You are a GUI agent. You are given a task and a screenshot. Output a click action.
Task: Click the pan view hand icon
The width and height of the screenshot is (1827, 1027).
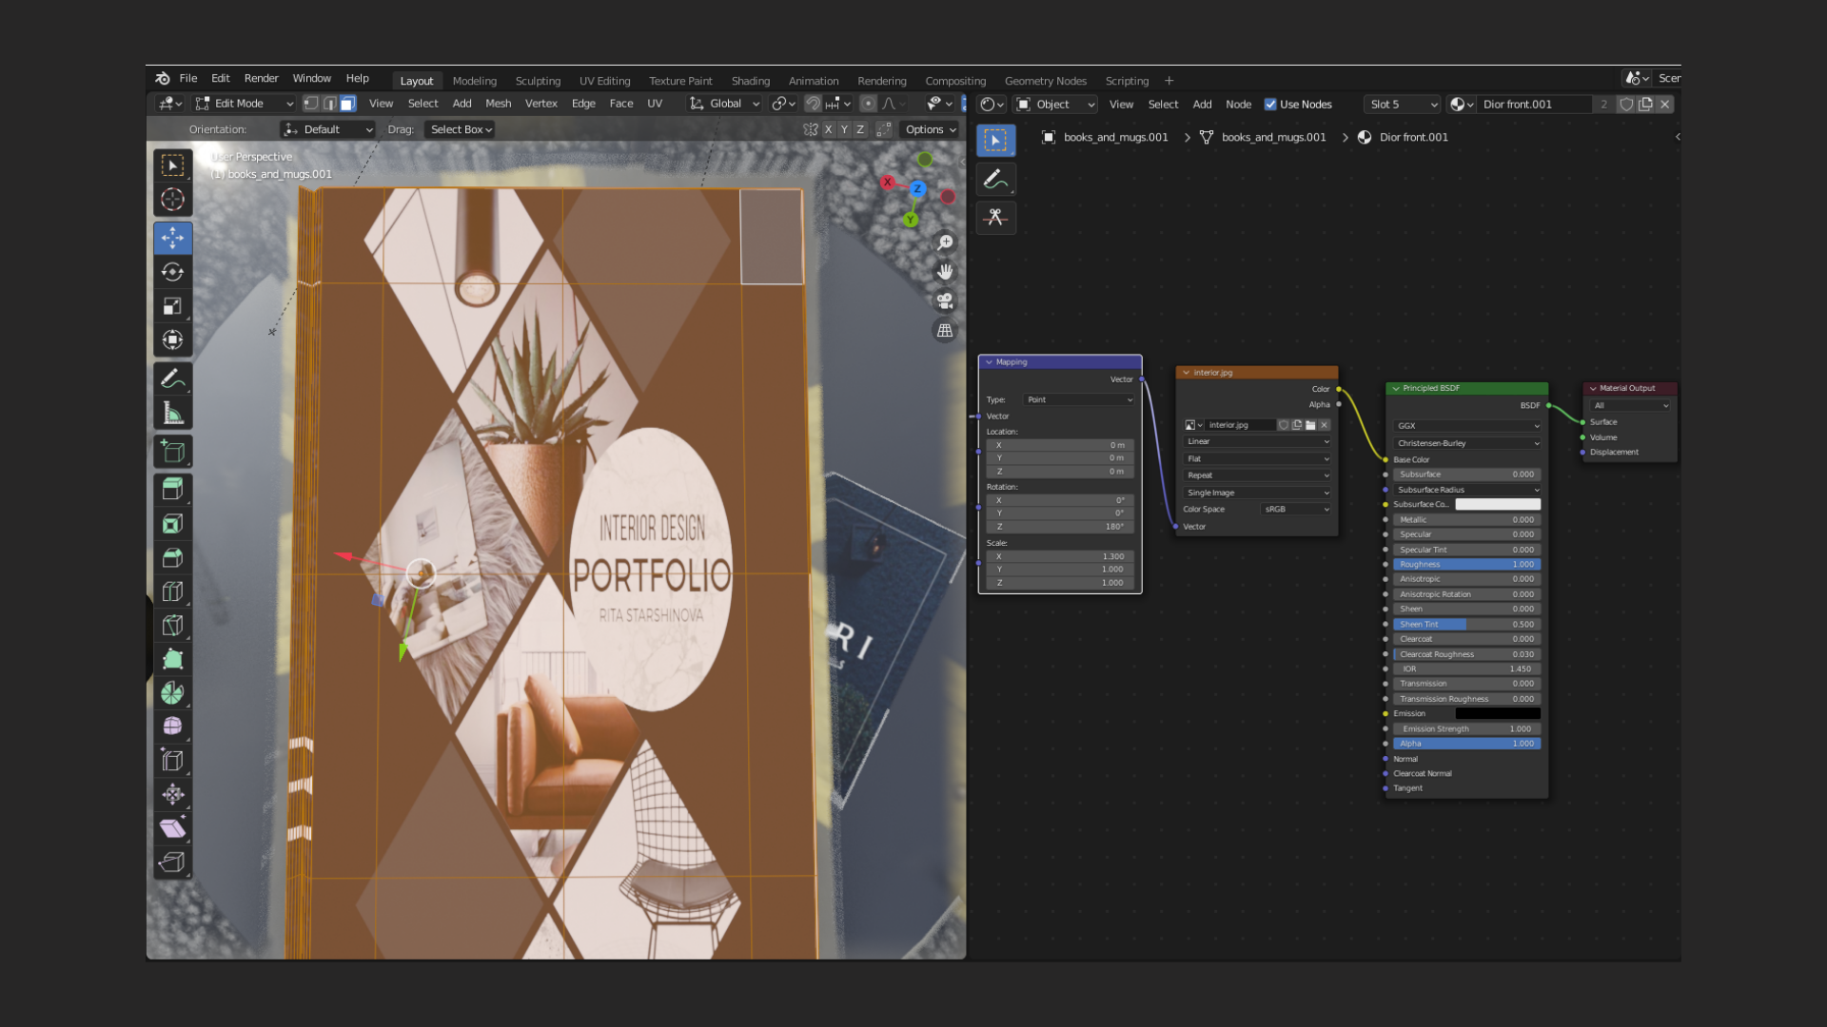click(x=945, y=272)
